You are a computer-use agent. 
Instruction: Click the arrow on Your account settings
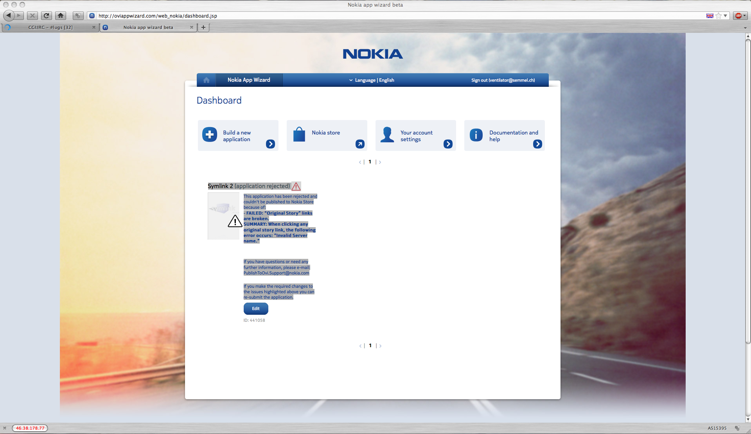click(x=448, y=144)
